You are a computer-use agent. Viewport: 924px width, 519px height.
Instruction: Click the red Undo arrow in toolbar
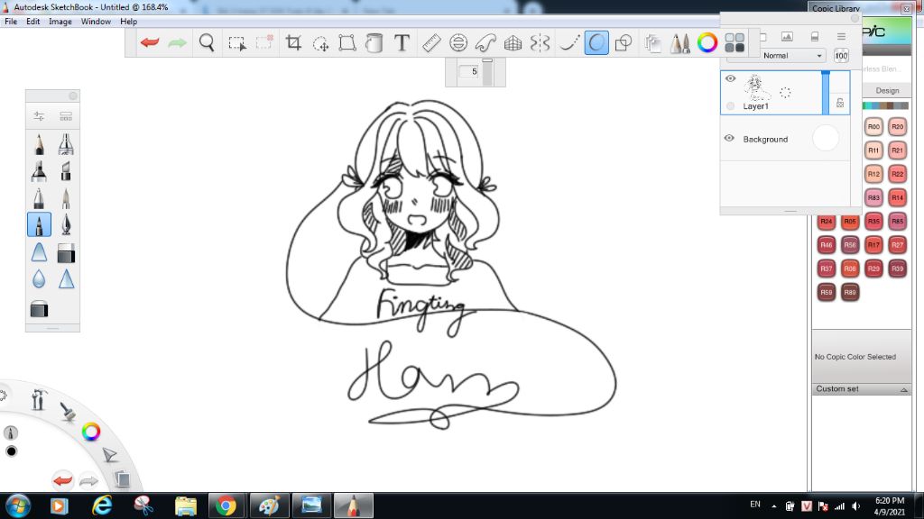point(150,42)
